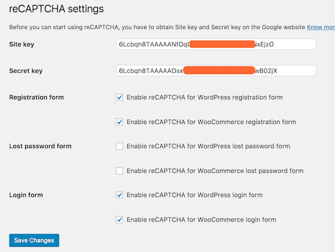Viewport: 335px width, 252px height.
Task: Click the "Site key" field label
Action: [x=23, y=44]
